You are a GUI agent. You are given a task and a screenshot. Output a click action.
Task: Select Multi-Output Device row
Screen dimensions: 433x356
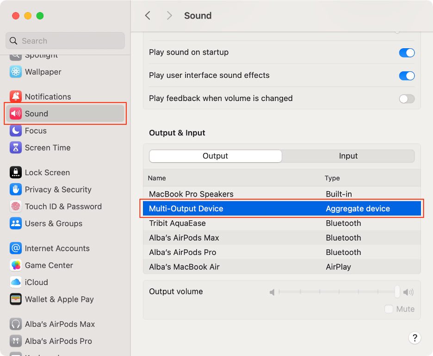282,209
